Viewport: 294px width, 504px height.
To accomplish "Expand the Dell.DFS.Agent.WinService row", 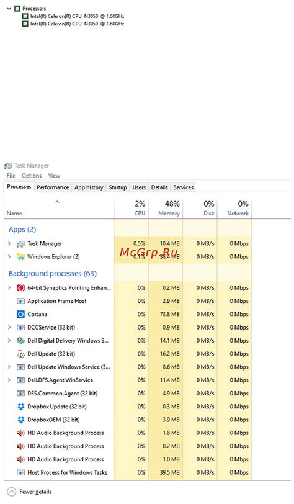I will tap(9, 380).
